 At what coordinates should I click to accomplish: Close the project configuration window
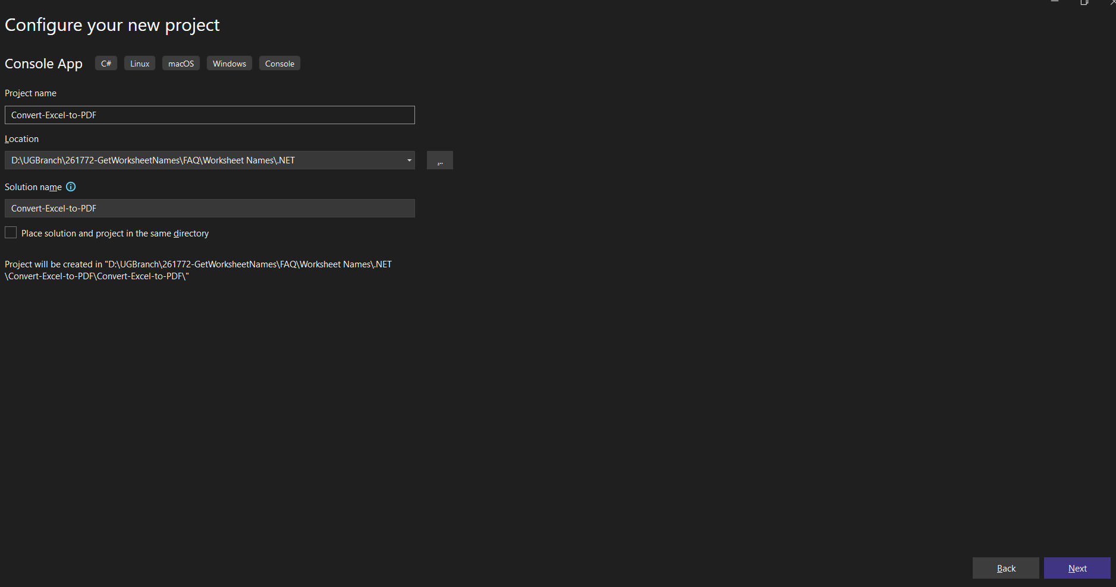click(1113, 2)
